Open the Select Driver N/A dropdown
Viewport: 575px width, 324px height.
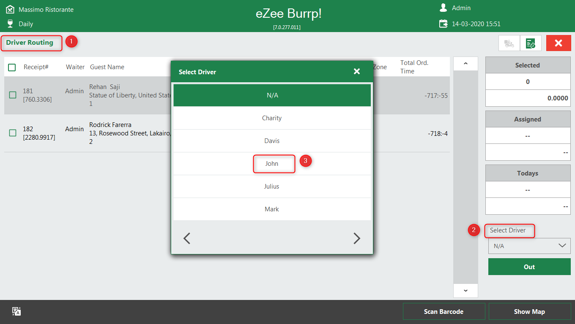point(529,246)
